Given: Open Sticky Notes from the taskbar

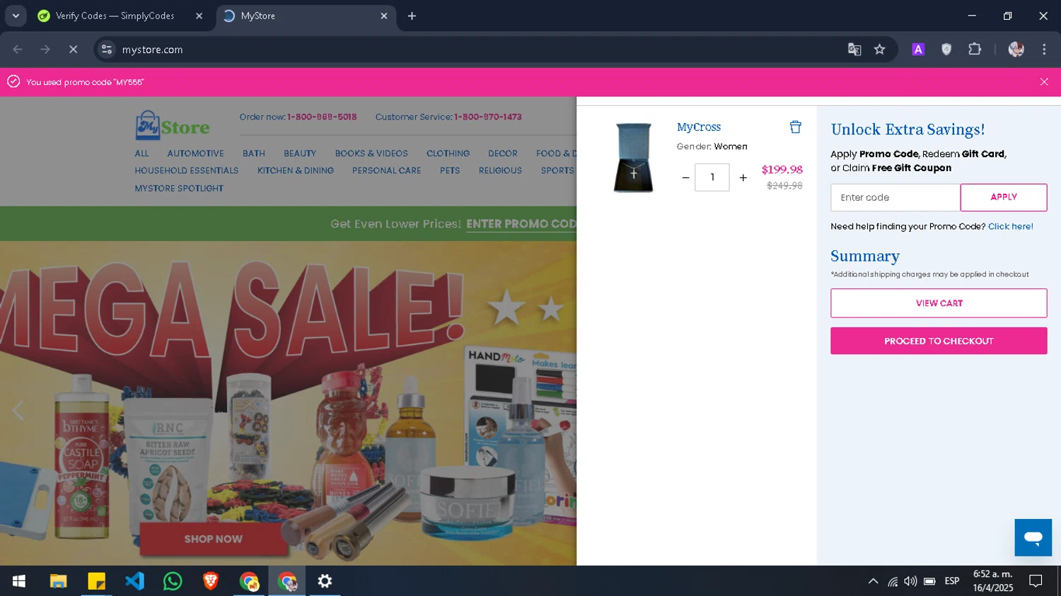Looking at the screenshot, I should pyautogui.click(x=96, y=581).
